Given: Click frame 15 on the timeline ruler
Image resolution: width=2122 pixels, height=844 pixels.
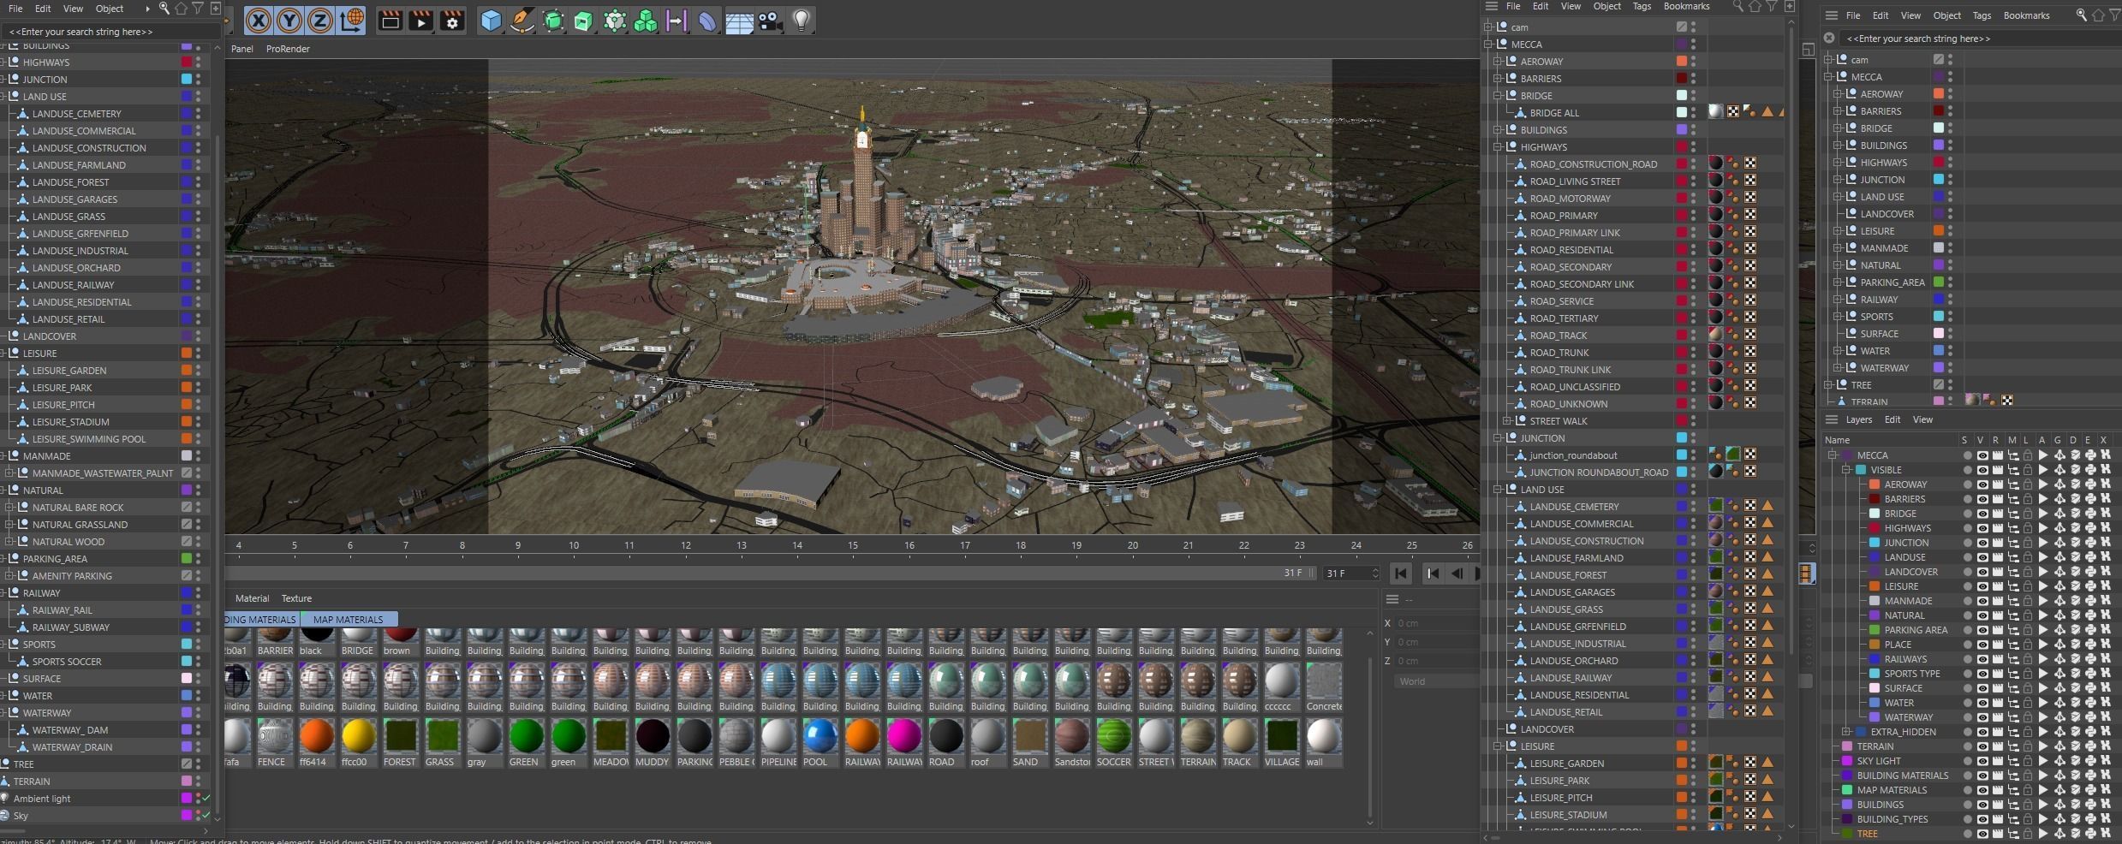Looking at the screenshot, I should click(x=853, y=545).
